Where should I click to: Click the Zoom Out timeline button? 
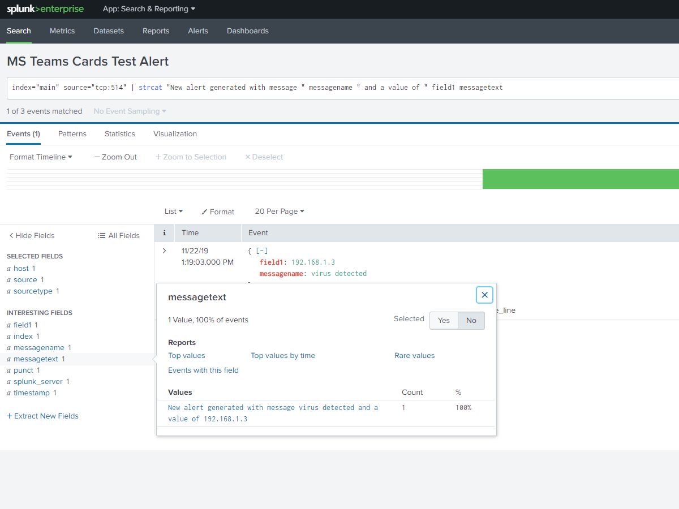[115, 157]
